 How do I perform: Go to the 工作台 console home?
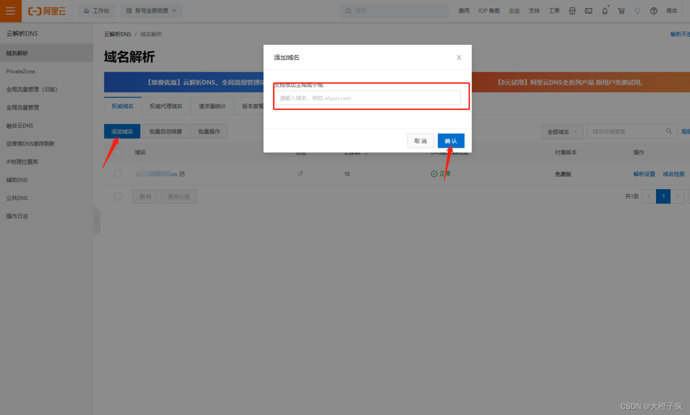pos(96,11)
